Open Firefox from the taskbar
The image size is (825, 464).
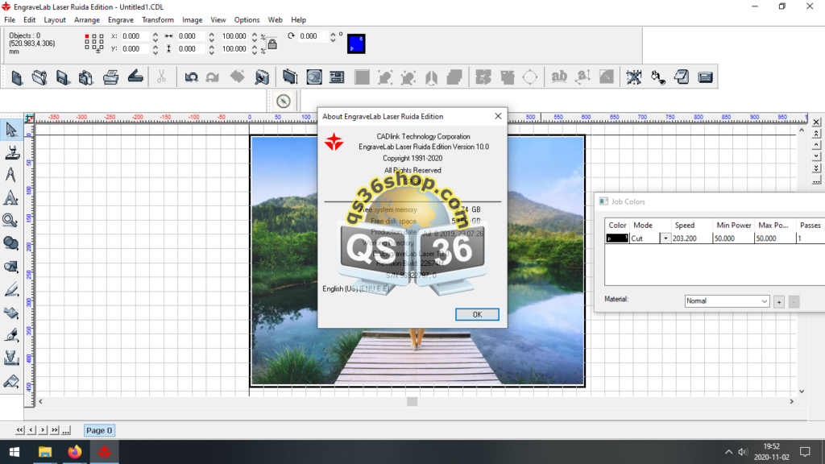tap(75, 452)
